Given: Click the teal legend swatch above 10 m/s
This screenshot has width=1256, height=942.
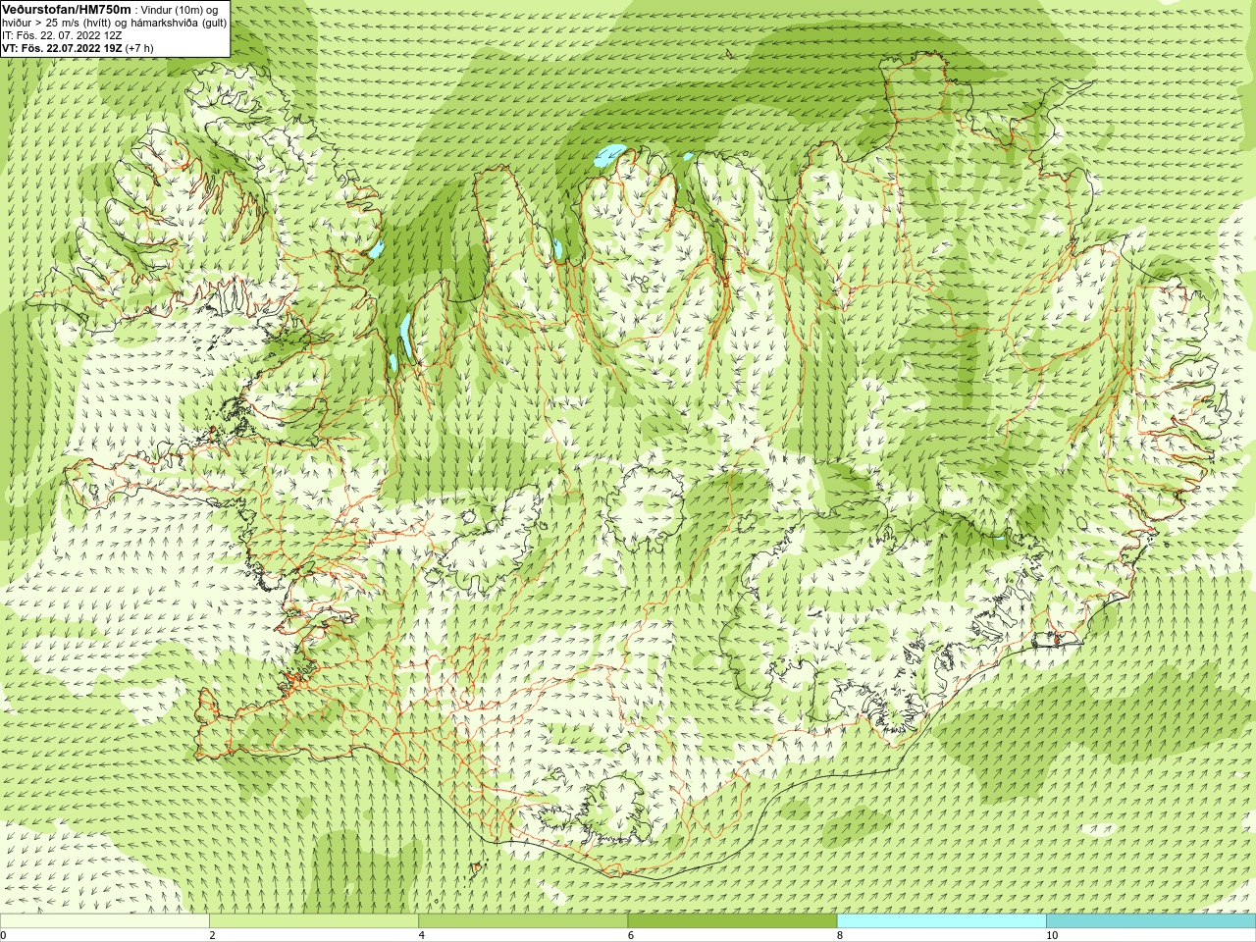Looking at the screenshot, I should (1151, 921).
